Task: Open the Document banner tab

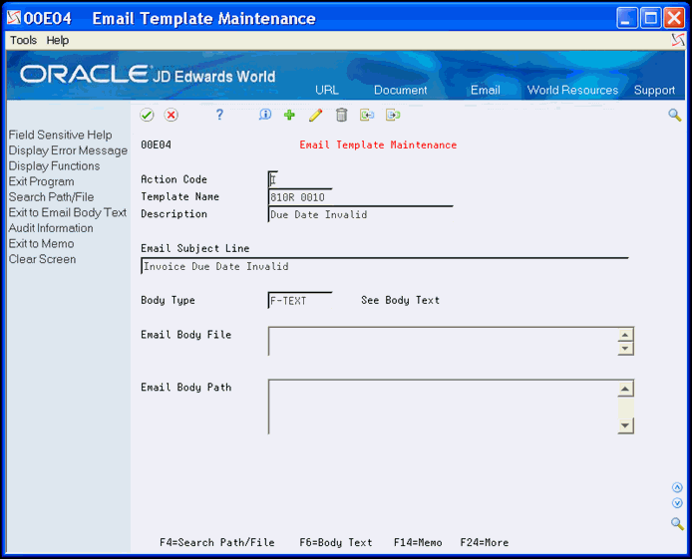Action: 400,90
